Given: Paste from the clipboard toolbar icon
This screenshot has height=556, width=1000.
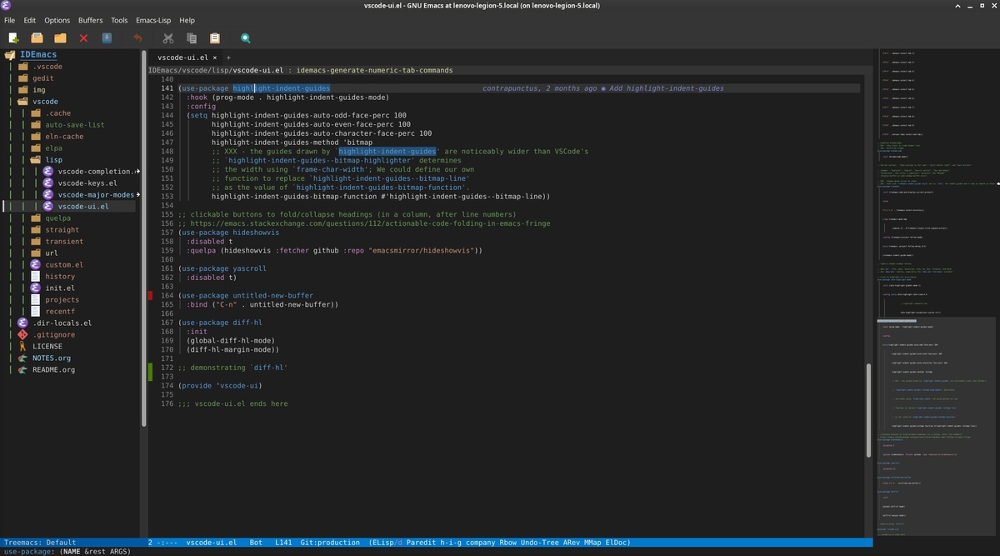Looking at the screenshot, I should coord(215,38).
